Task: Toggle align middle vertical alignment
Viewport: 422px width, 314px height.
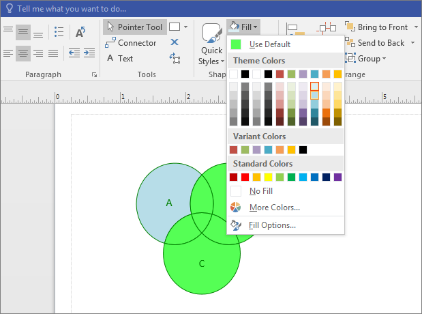Action: coord(23,32)
